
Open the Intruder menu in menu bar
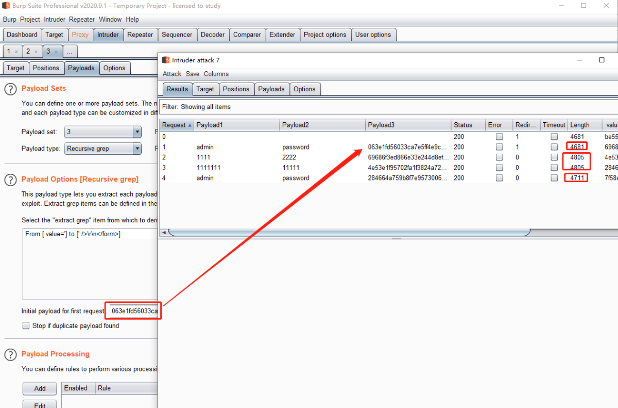(x=55, y=20)
